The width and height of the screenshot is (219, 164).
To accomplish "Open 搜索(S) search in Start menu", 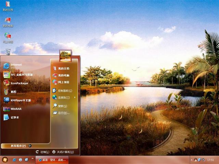I will (x=60, y=106).
